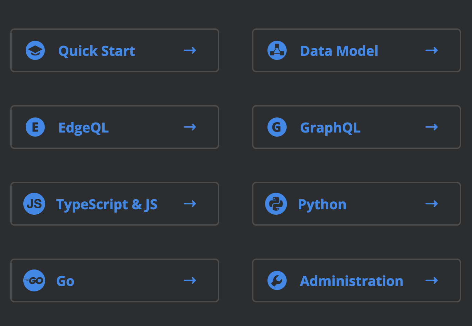This screenshot has width=472, height=326.
Task: Click the Administration wrench icon
Action: point(277,280)
